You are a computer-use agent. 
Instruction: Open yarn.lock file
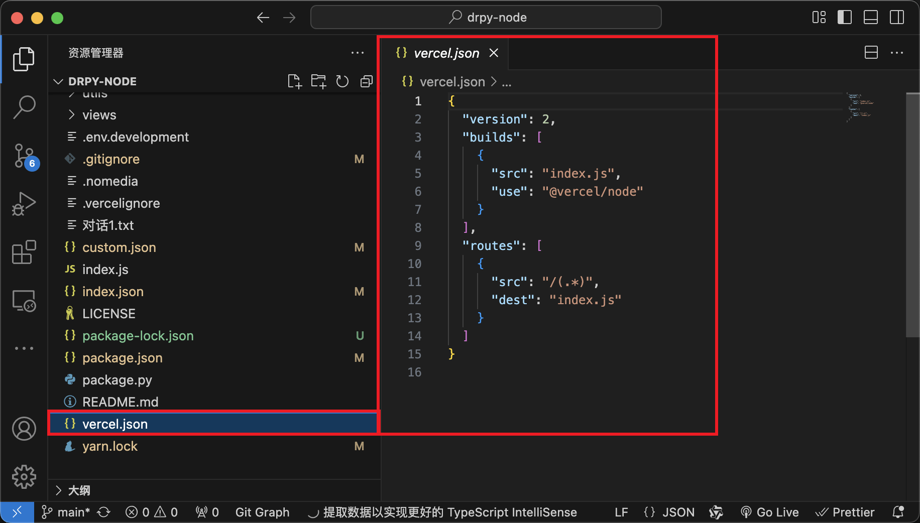coord(214,446)
